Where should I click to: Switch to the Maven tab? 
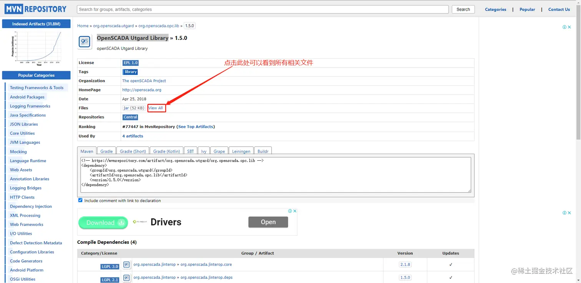(87, 151)
